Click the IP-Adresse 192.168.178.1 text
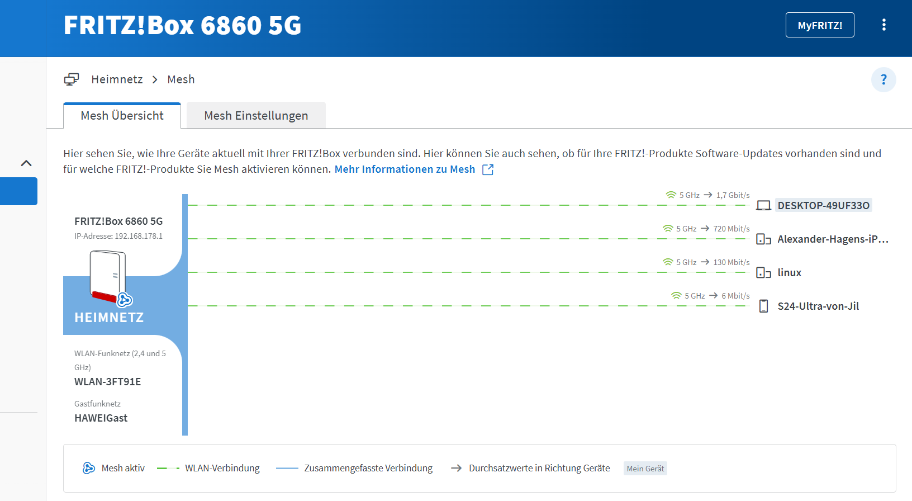The image size is (912, 501). point(118,236)
